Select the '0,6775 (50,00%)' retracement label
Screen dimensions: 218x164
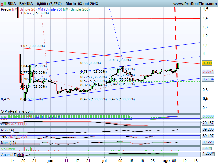click(94, 81)
